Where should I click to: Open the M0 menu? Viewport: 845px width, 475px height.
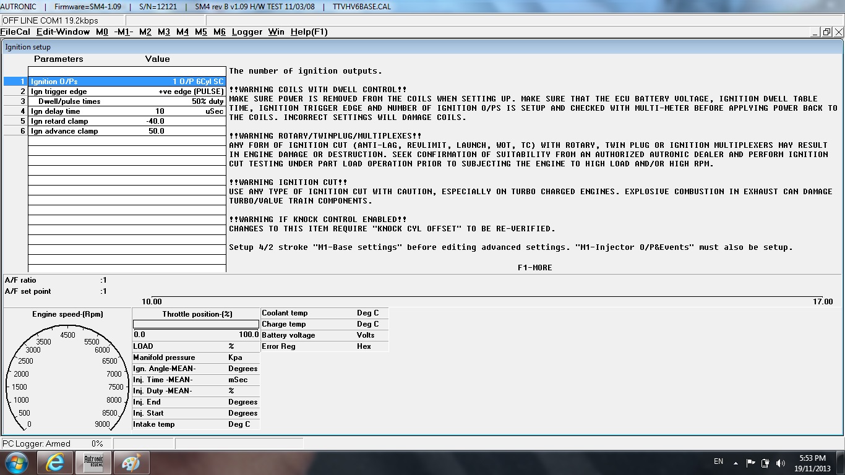point(102,32)
